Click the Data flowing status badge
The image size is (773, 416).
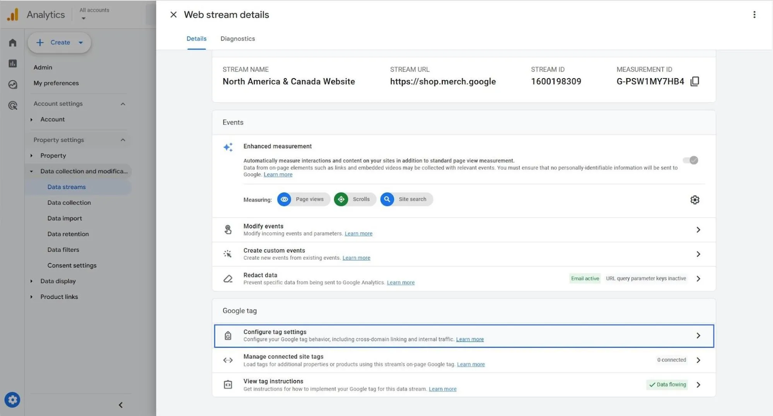click(x=667, y=385)
